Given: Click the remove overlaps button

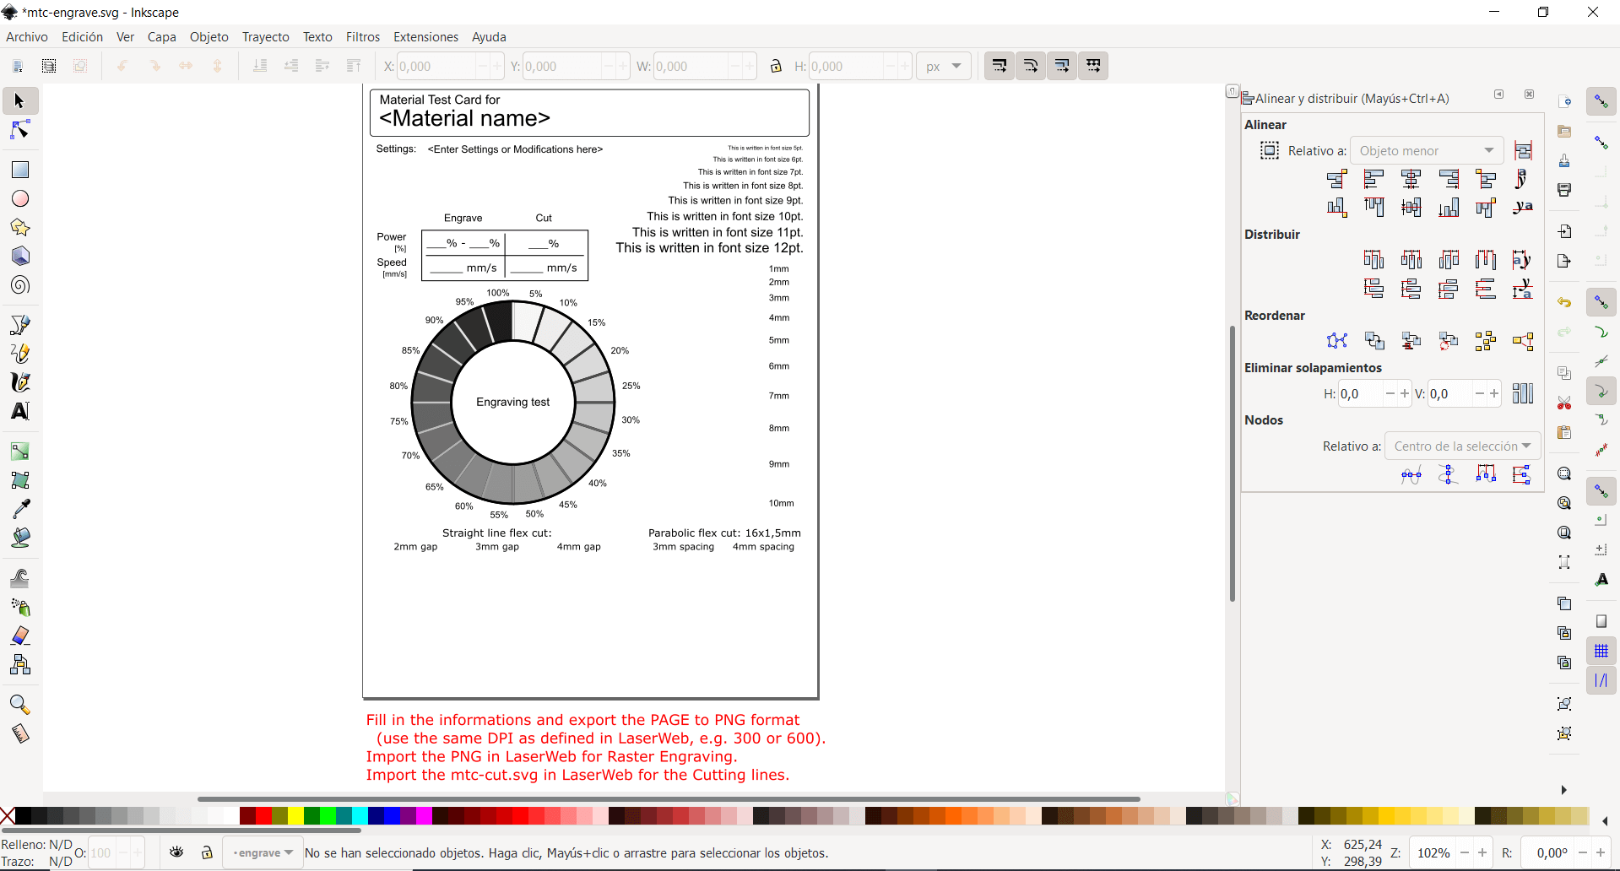Looking at the screenshot, I should click(x=1523, y=393).
